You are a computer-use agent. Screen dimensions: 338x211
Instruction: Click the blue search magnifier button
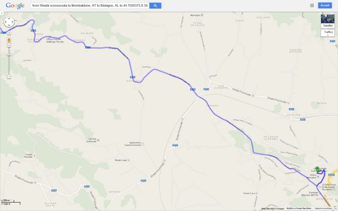click(x=155, y=6)
